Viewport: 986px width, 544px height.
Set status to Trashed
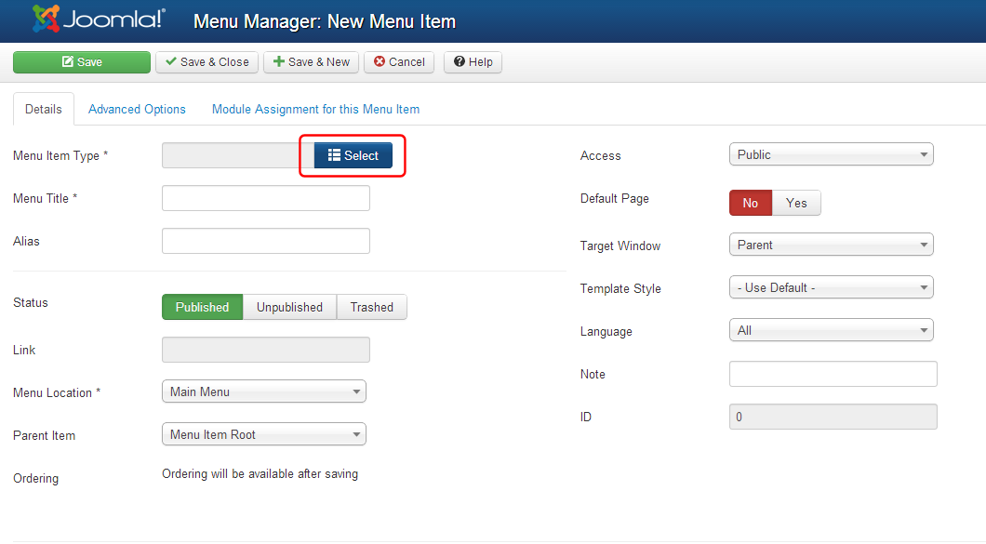[371, 307]
